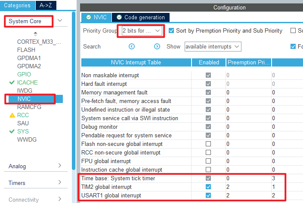Open the Show available interrupts dropdown
The image size is (303, 203).
pos(213,47)
